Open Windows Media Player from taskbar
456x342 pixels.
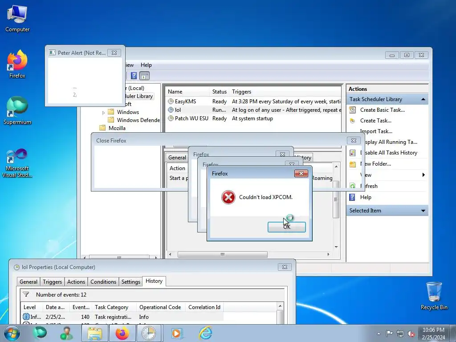[x=176, y=333]
